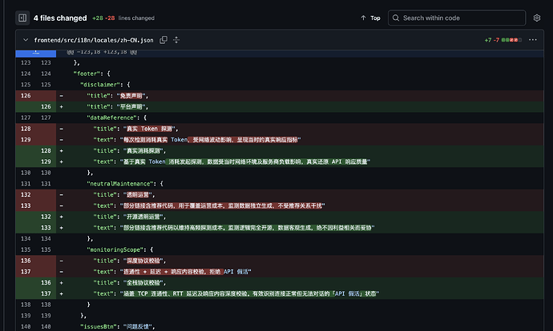Toggle the file tree sidebar panel
553x331 pixels.
[22, 18]
